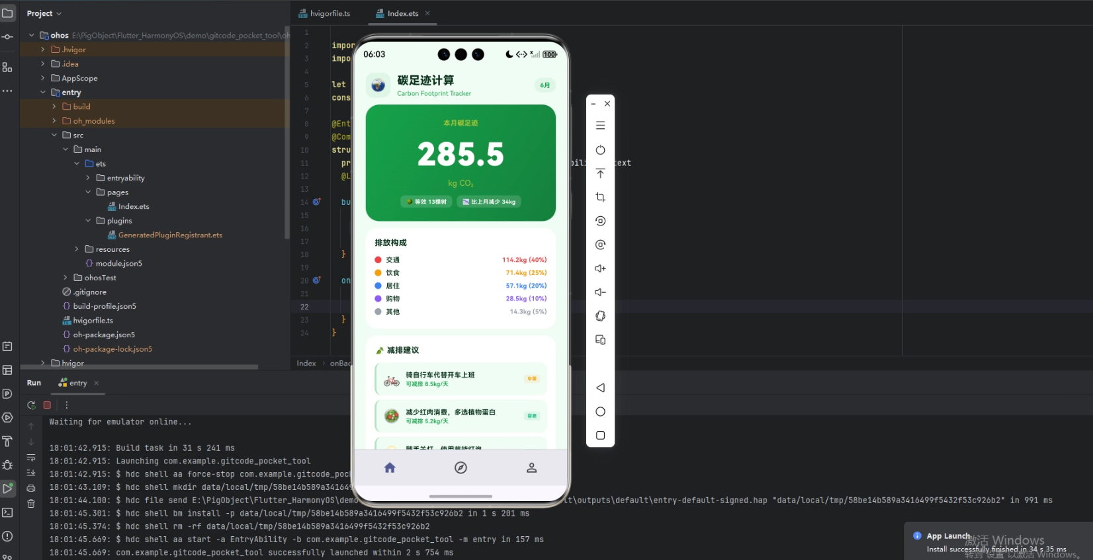Expand the oh_modules folder
The height and width of the screenshot is (560, 1093).
(x=54, y=121)
